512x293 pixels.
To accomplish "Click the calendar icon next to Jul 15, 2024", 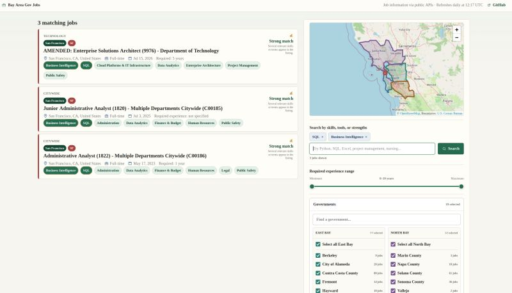I will coord(130,58).
